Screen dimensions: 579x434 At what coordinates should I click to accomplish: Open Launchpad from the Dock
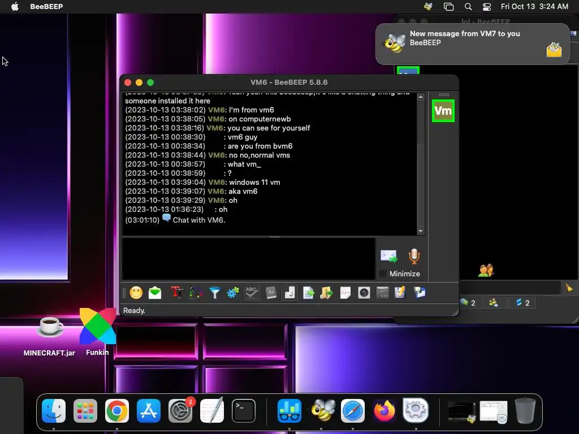click(x=85, y=411)
